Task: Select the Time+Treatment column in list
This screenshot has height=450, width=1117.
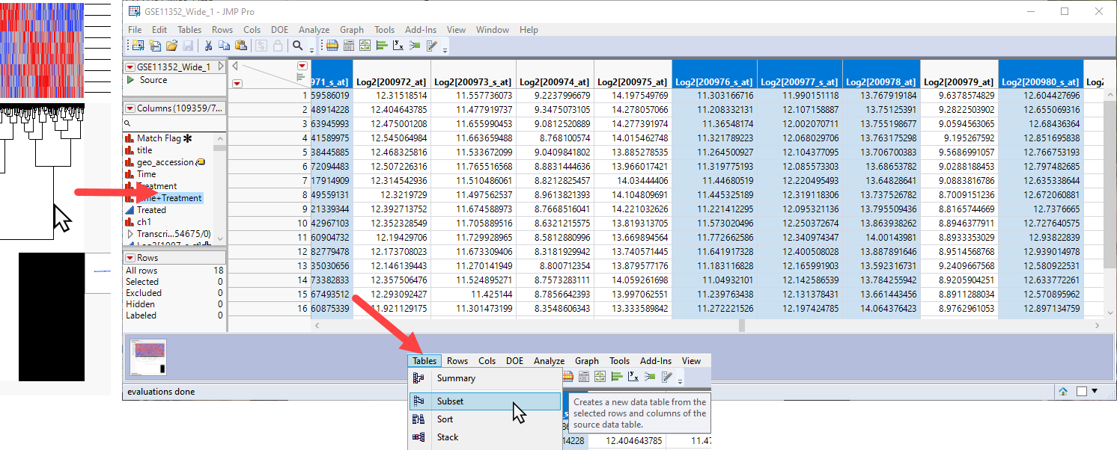Action: [168, 198]
